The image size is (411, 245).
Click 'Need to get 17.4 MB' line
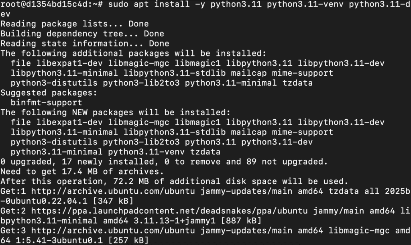[x=82, y=171]
